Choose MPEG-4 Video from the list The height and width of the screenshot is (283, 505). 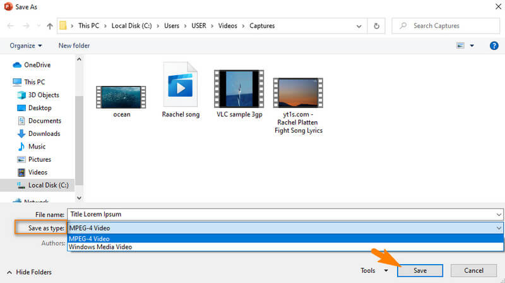285,239
